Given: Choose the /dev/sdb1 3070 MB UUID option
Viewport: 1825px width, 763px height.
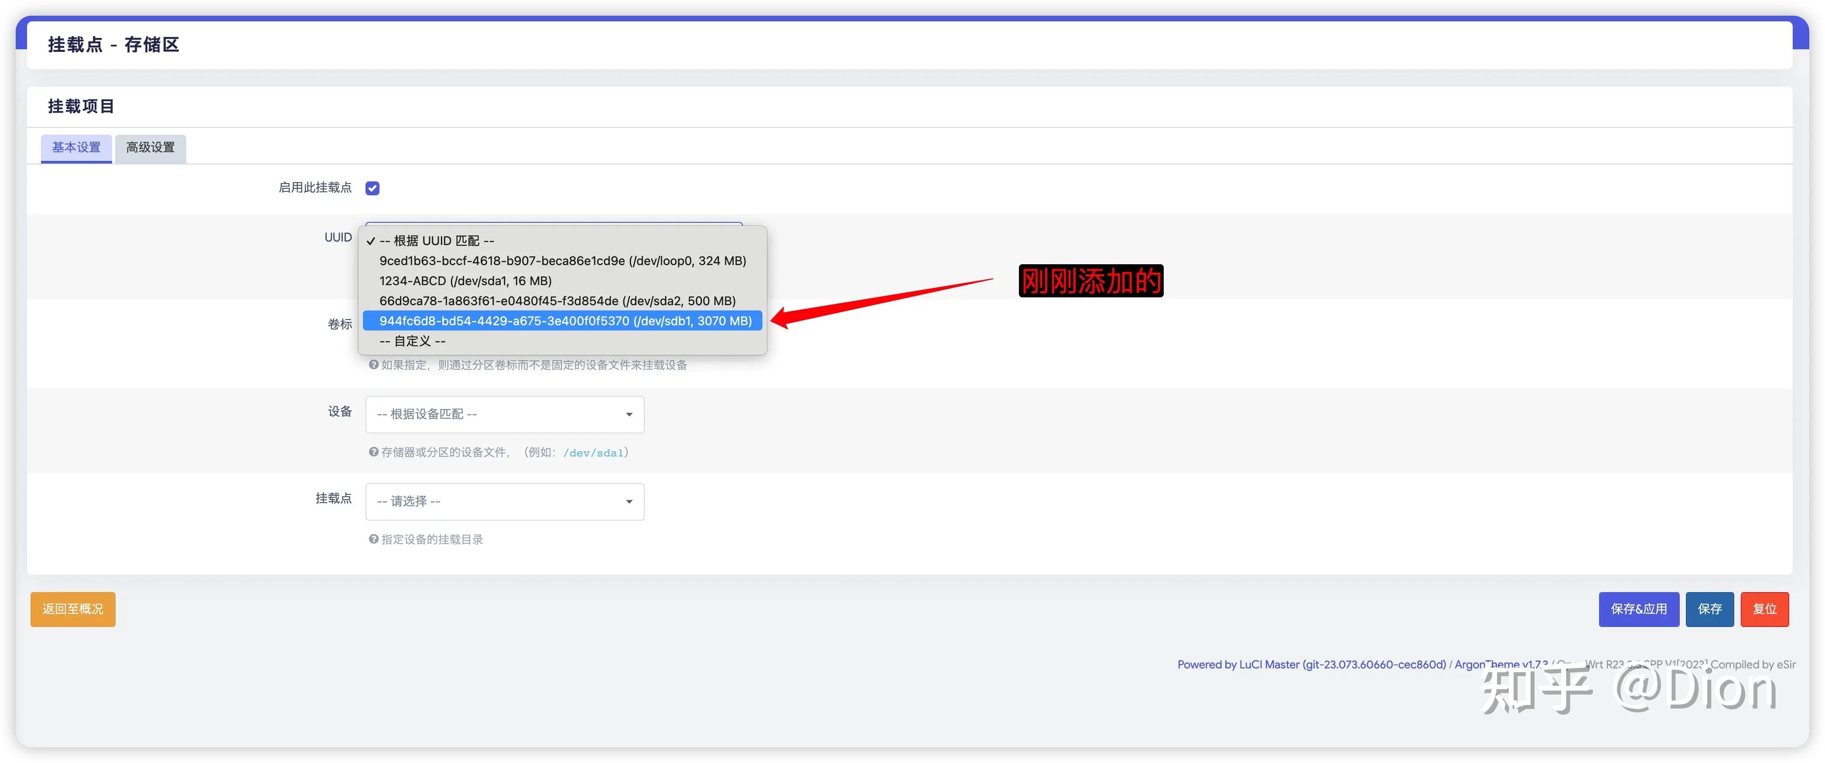Looking at the screenshot, I should 565,321.
